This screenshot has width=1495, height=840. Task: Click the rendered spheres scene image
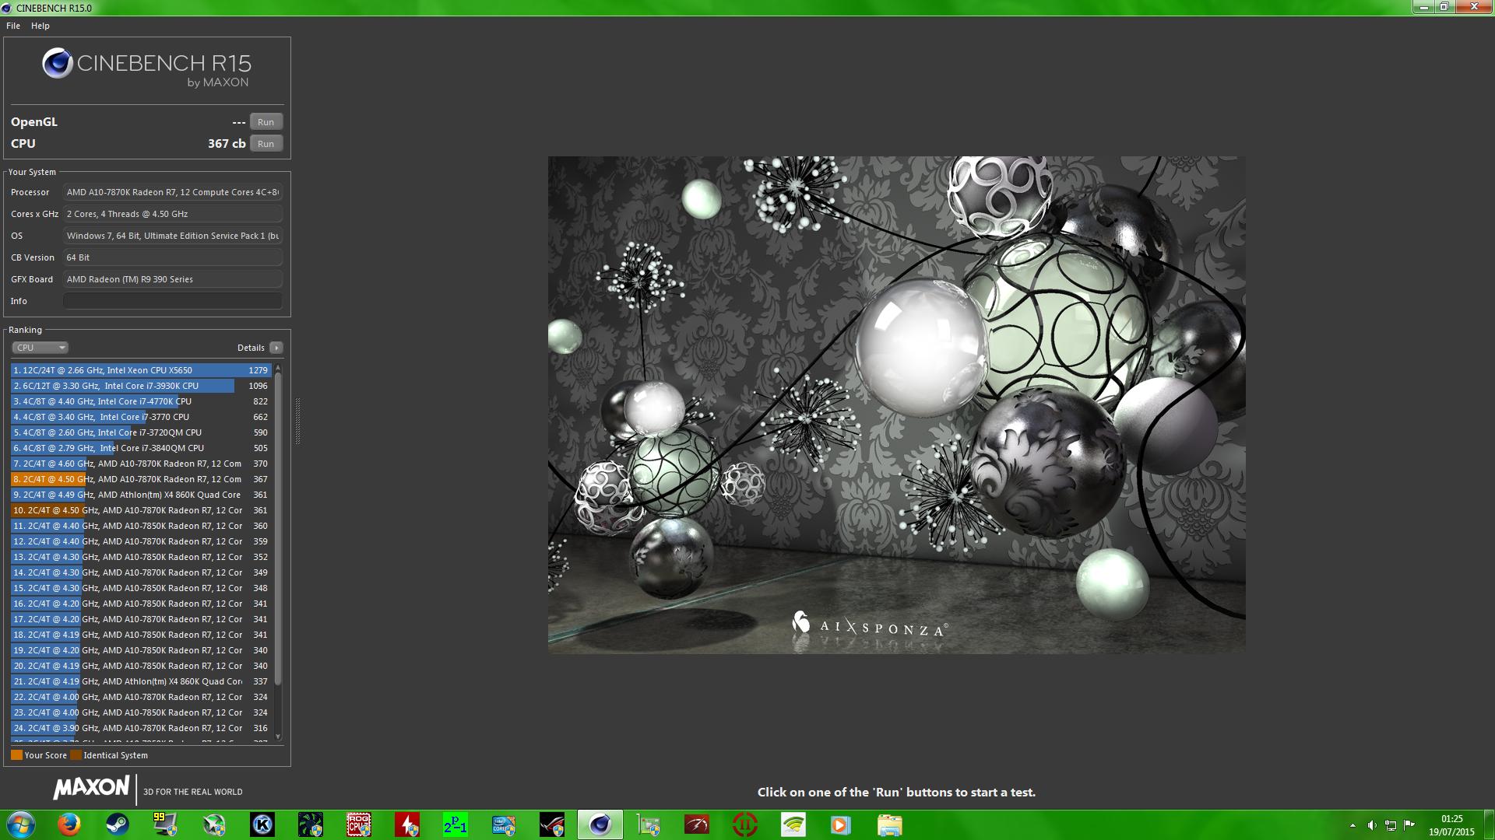point(896,404)
